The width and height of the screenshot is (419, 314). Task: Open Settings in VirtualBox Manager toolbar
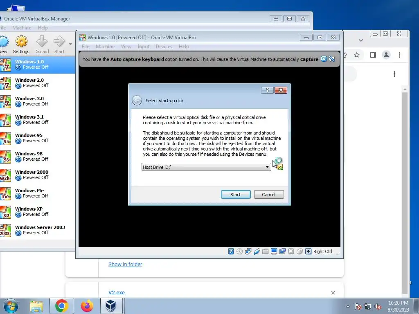point(21,45)
